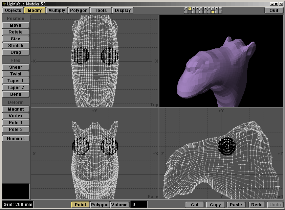Activate foreground layer 1 button
Viewport: 285px width, 210px height.
186,8
